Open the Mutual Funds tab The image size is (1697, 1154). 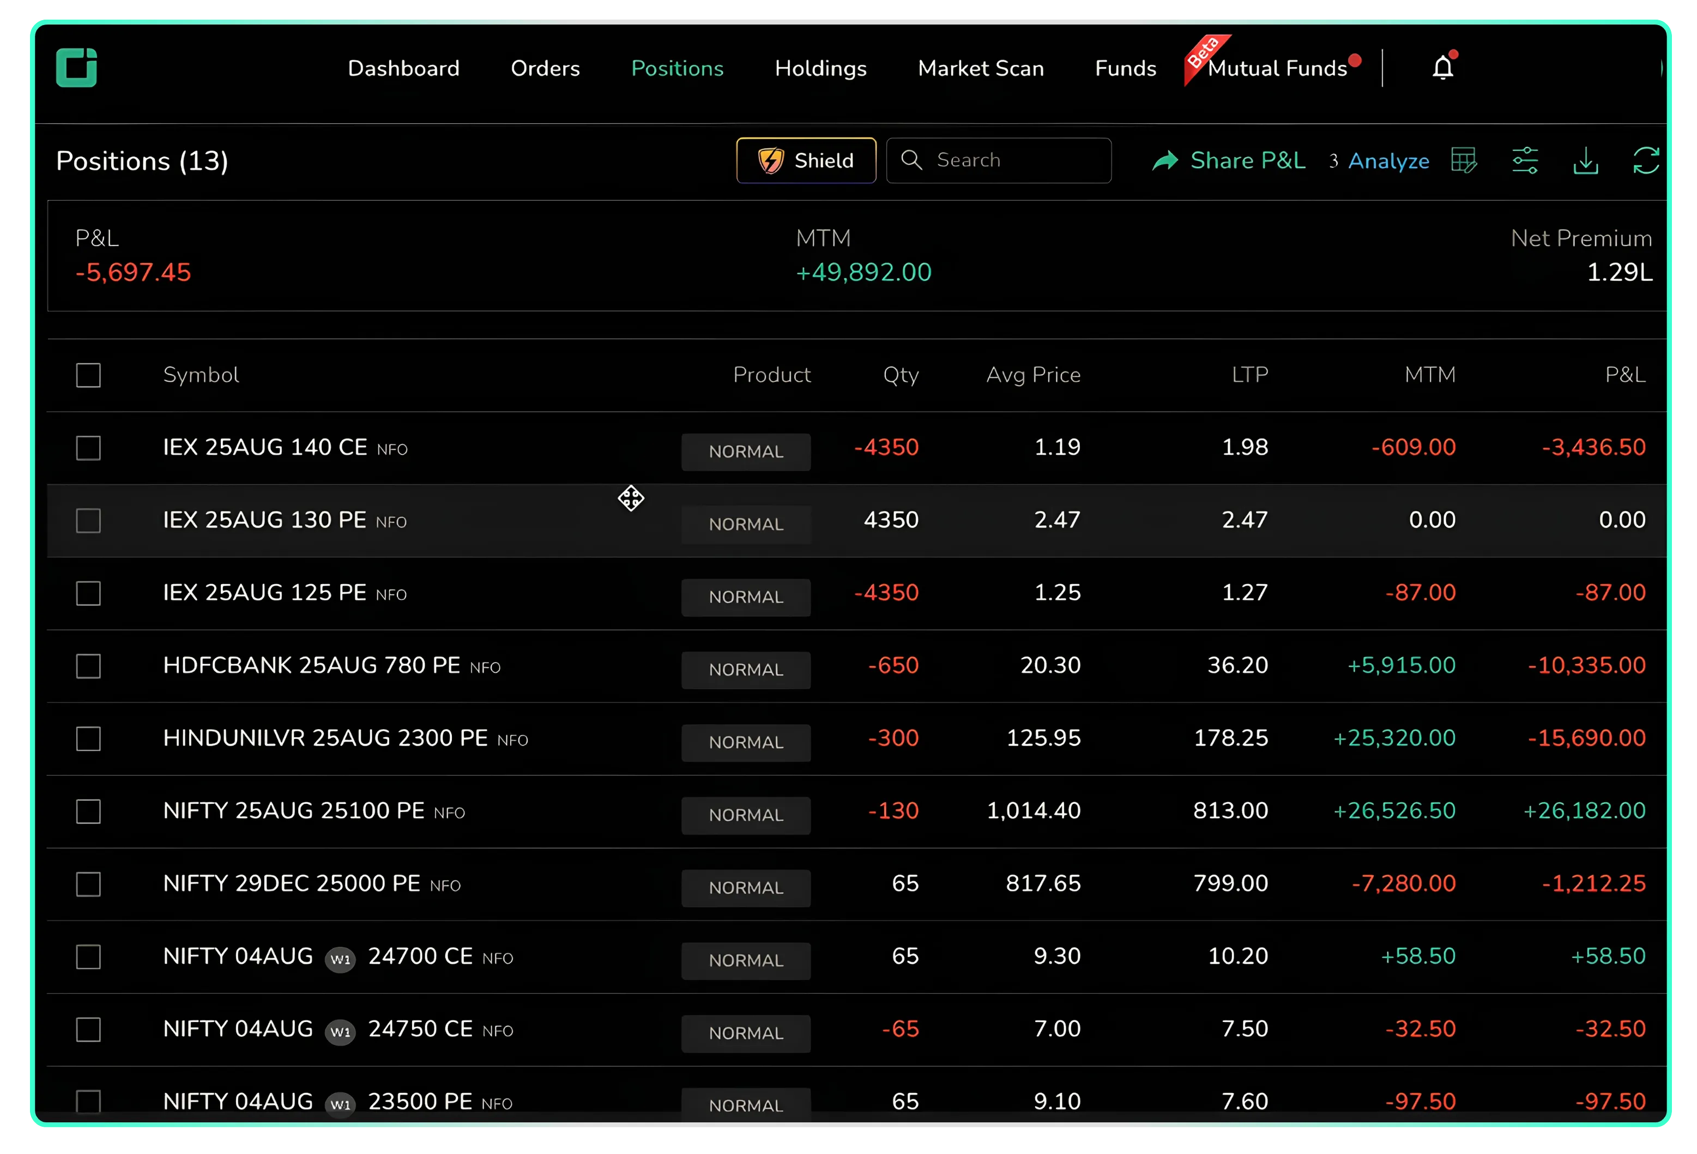pos(1277,68)
